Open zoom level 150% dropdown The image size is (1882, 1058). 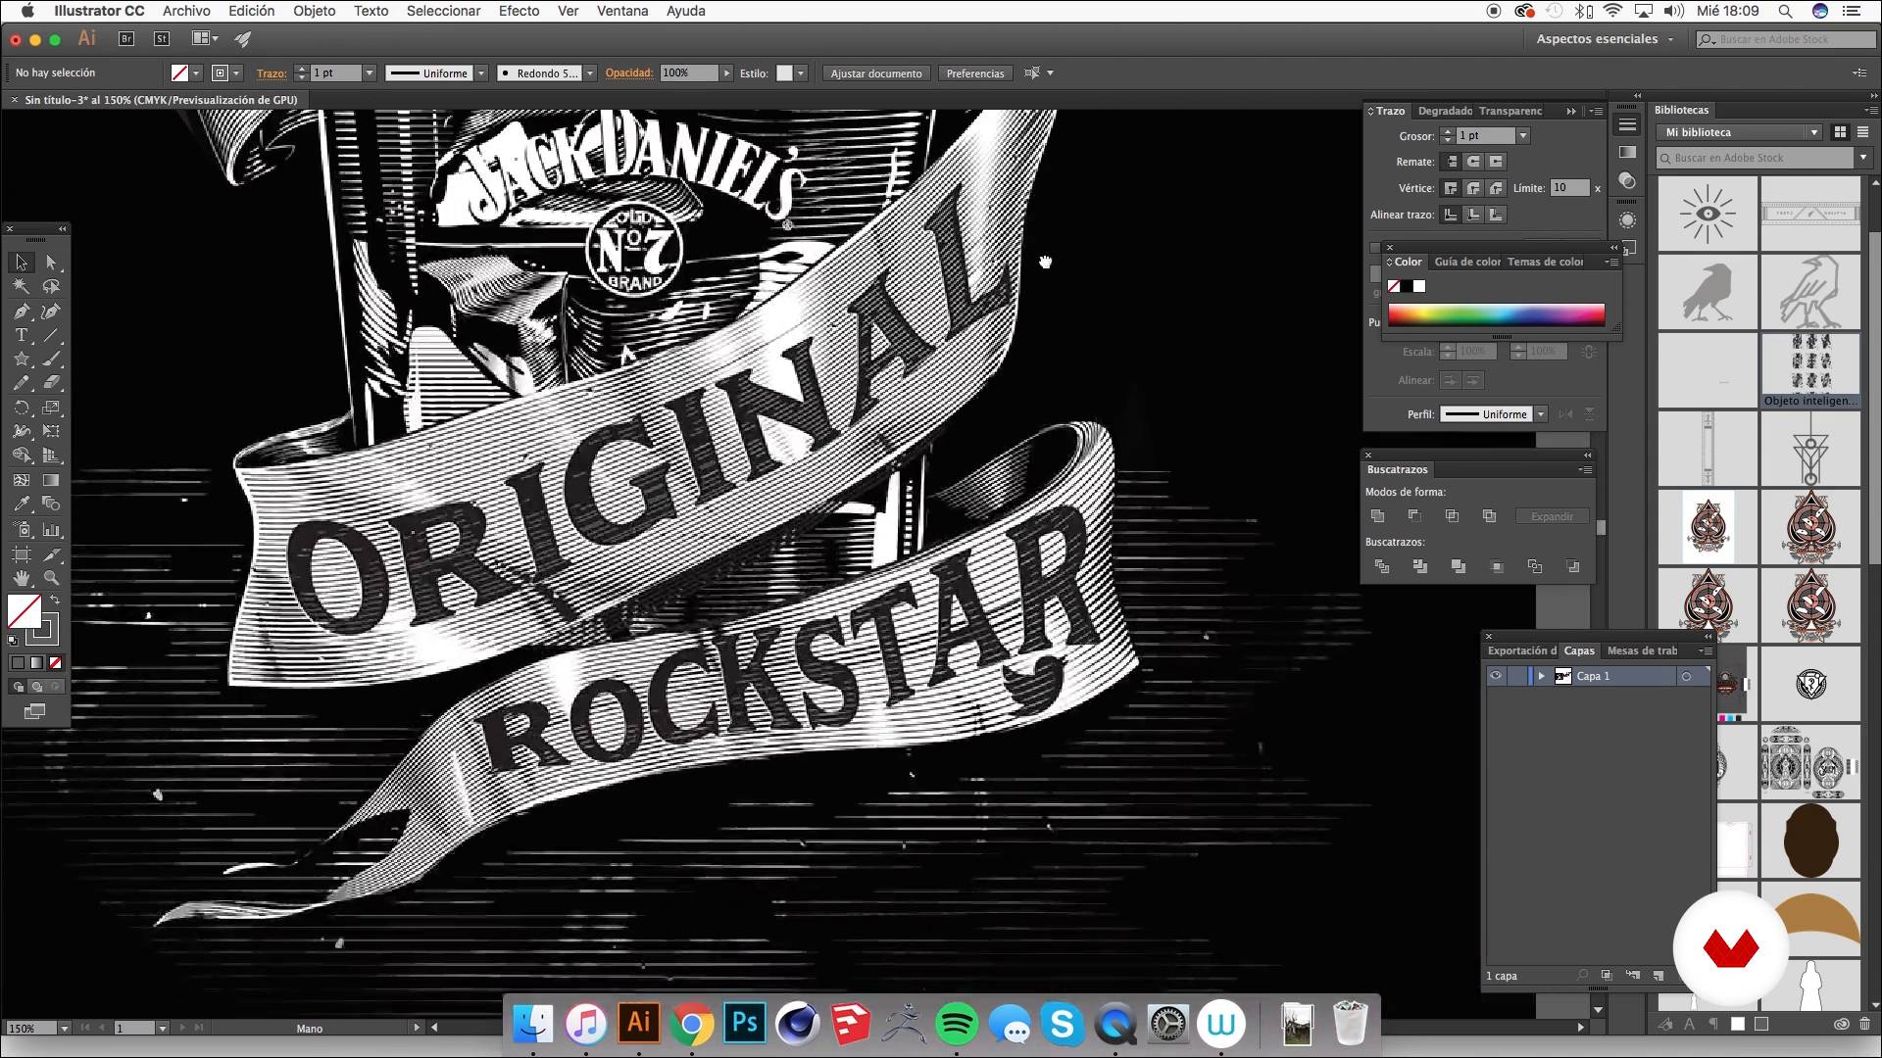[65, 1029]
